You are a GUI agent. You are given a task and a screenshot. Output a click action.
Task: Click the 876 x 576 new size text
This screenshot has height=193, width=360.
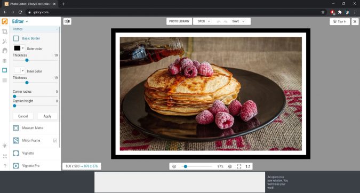pos(91,166)
